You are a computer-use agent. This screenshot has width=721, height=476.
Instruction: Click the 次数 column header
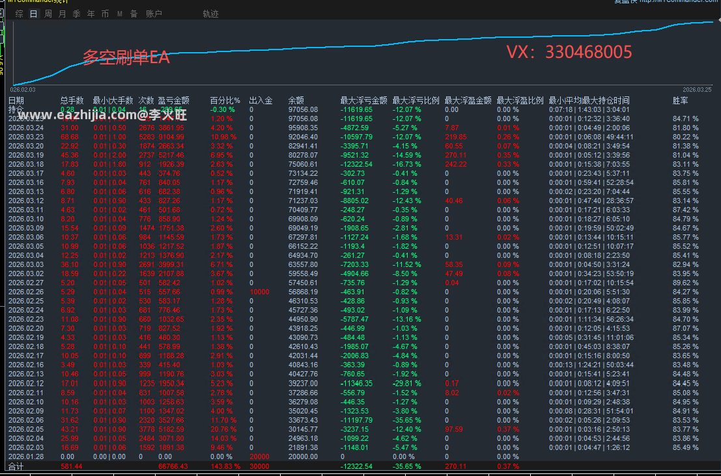point(147,100)
